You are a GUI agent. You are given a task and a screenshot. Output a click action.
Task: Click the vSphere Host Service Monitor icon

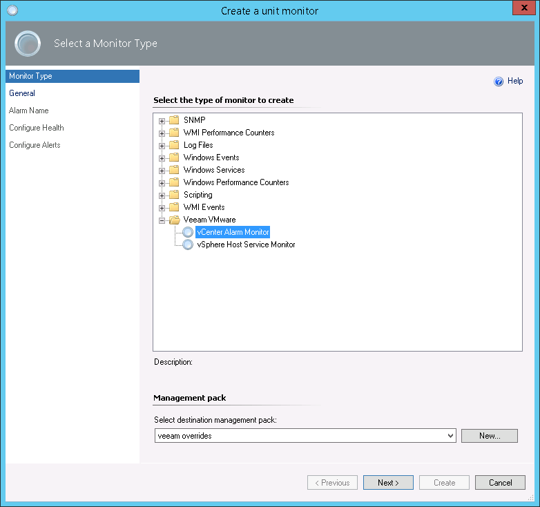click(188, 245)
